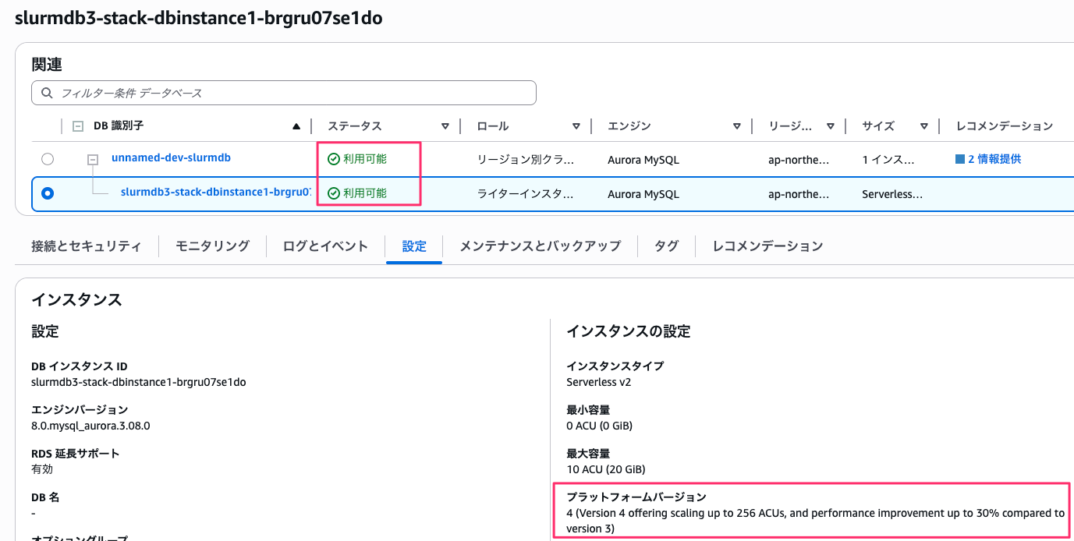Viewport: 1074px width, 541px height.
Task: Open the サイズ column filter dropdown
Action: pyautogui.click(x=925, y=126)
